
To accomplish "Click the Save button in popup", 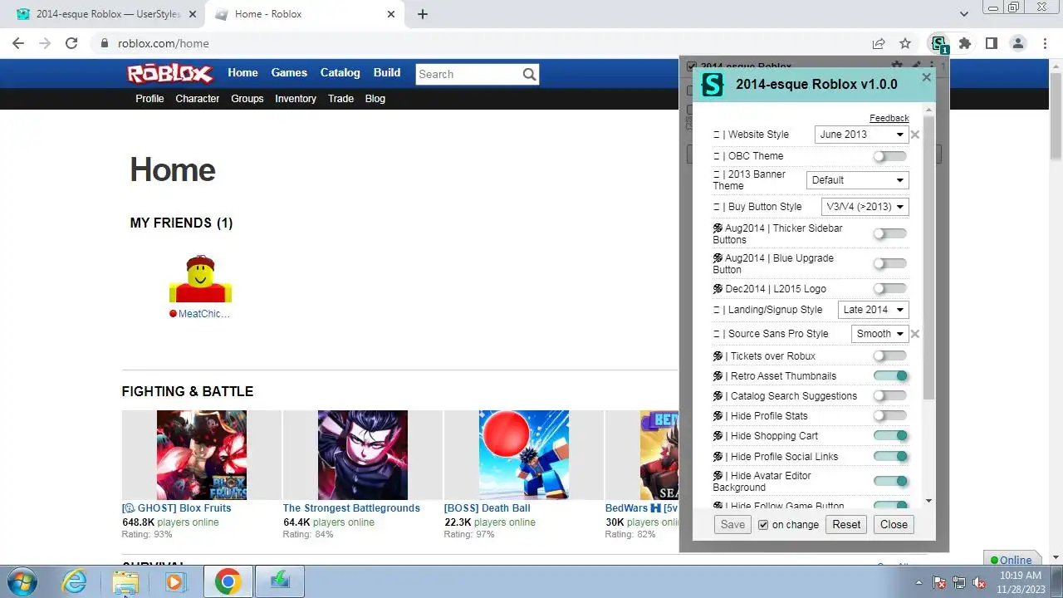I will pyautogui.click(x=732, y=525).
